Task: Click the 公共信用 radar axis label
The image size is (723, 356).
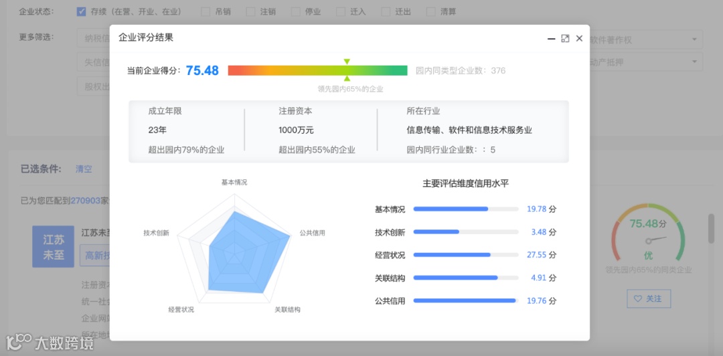Action: click(312, 233)
